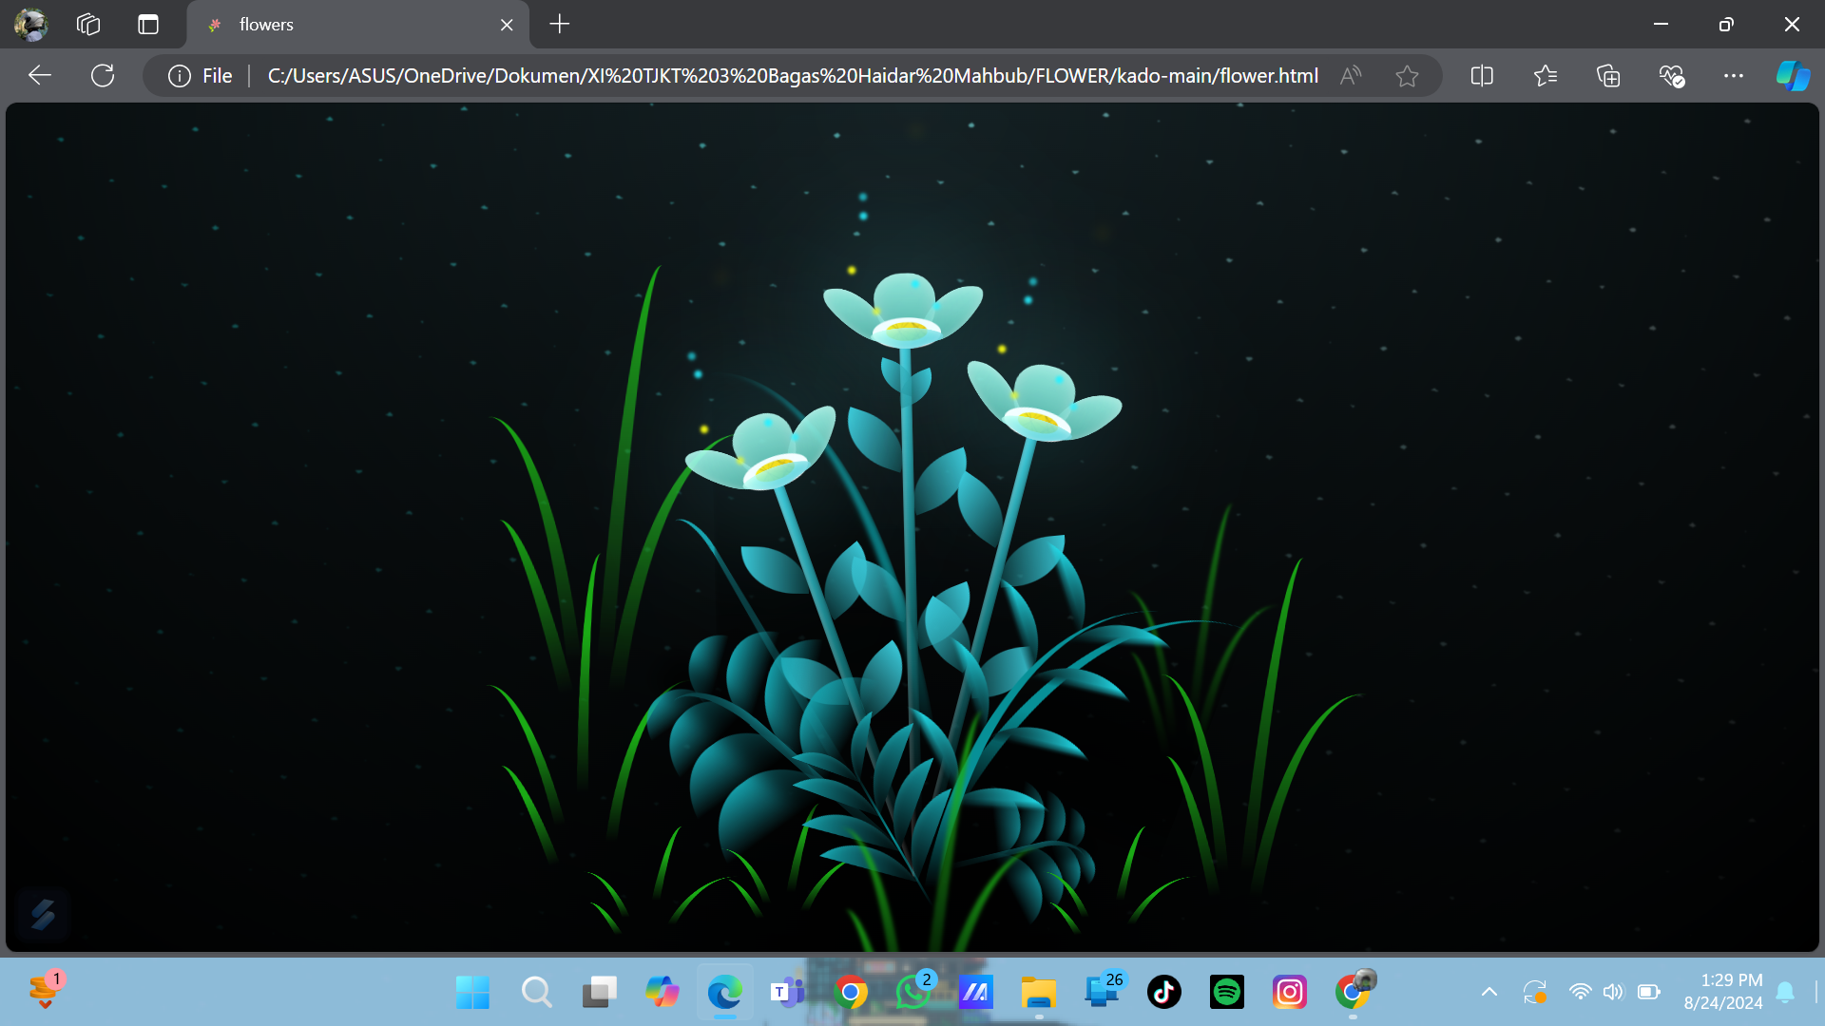Open Spotify from the taskbar
Screen dimensions: 1825x1026
(x=1226, y=992)
